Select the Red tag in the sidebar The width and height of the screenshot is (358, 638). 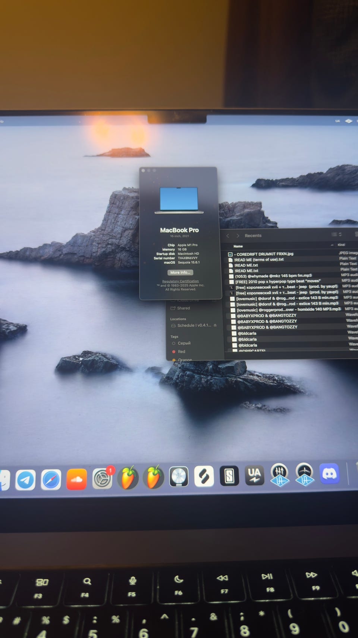point(181,352)
